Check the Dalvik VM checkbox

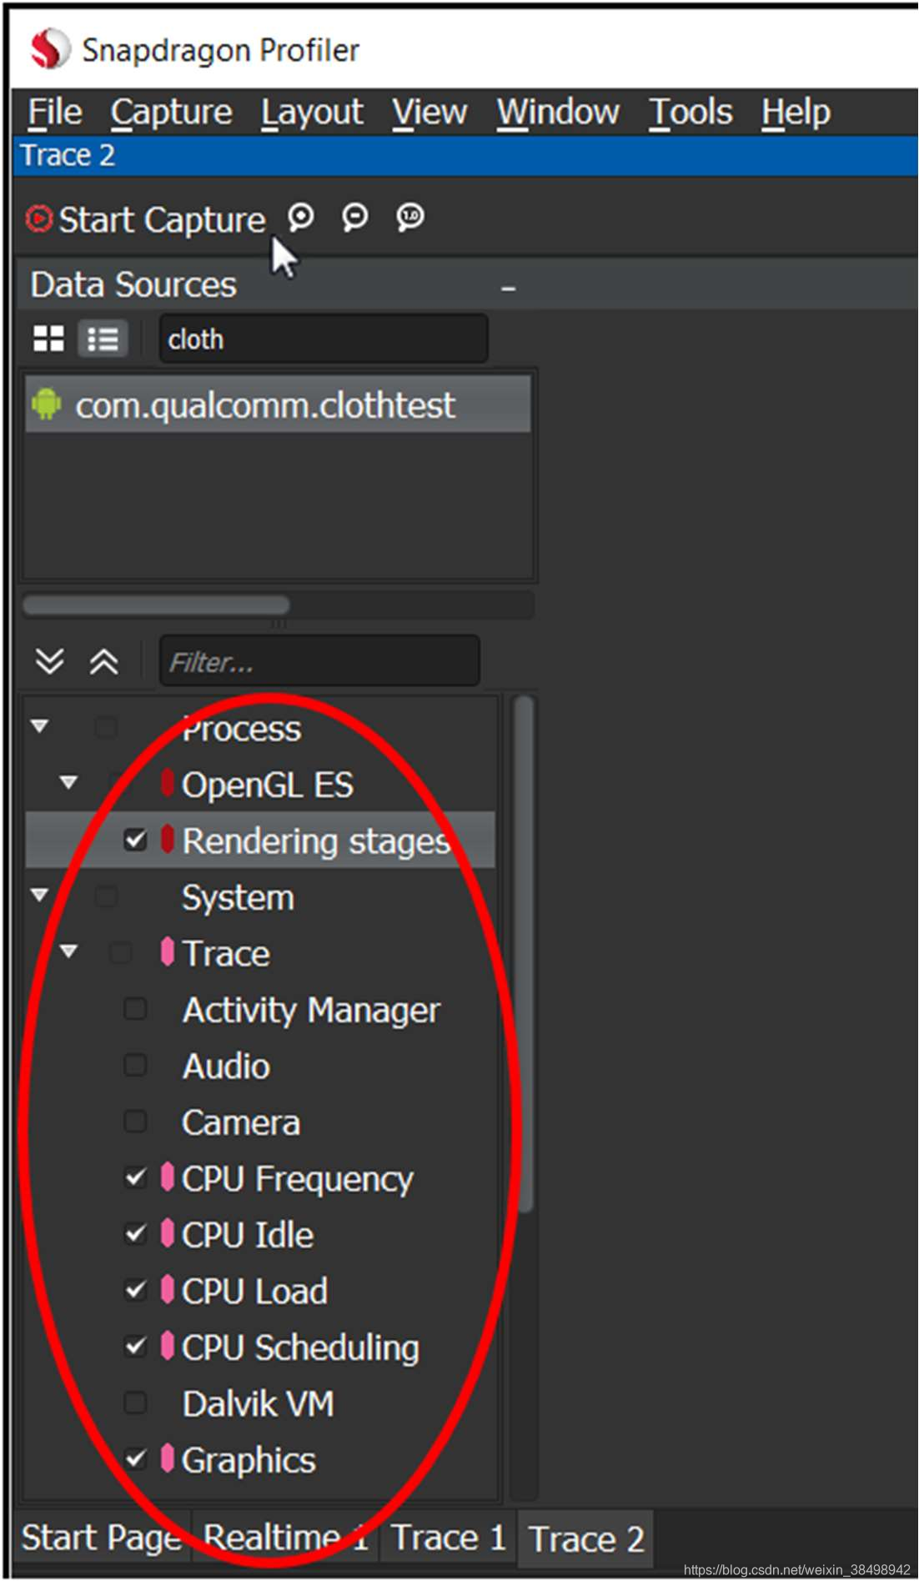tap(135, 1403)
